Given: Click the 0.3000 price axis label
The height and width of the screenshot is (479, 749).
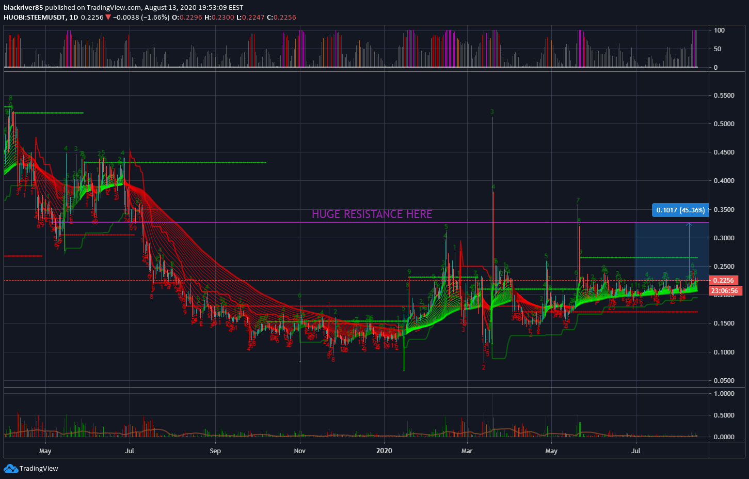Looking at the screenshot, I should tap(724, 238).
